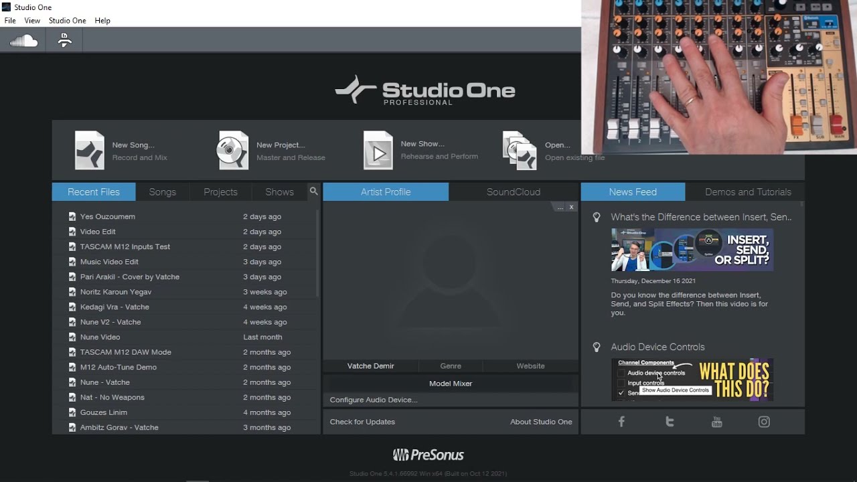Open the Help menu
The width and height of the screenshot is (857, 482).
(x=102, y=21)
